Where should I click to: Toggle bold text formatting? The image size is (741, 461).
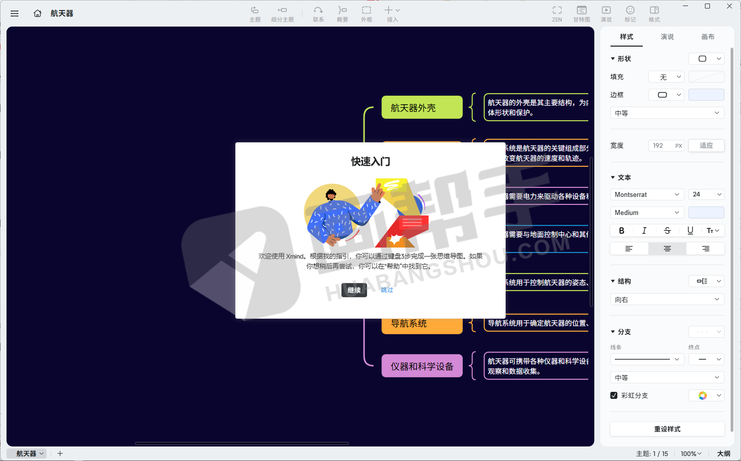[x=621, y=231]
